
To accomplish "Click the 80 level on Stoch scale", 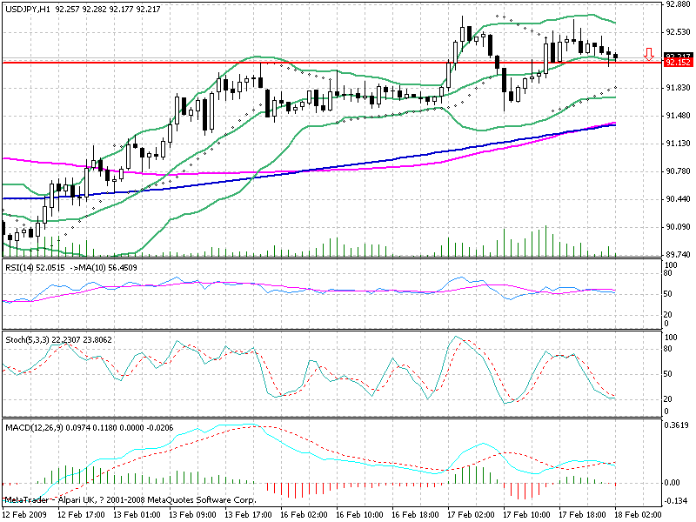I will point(668,349).
